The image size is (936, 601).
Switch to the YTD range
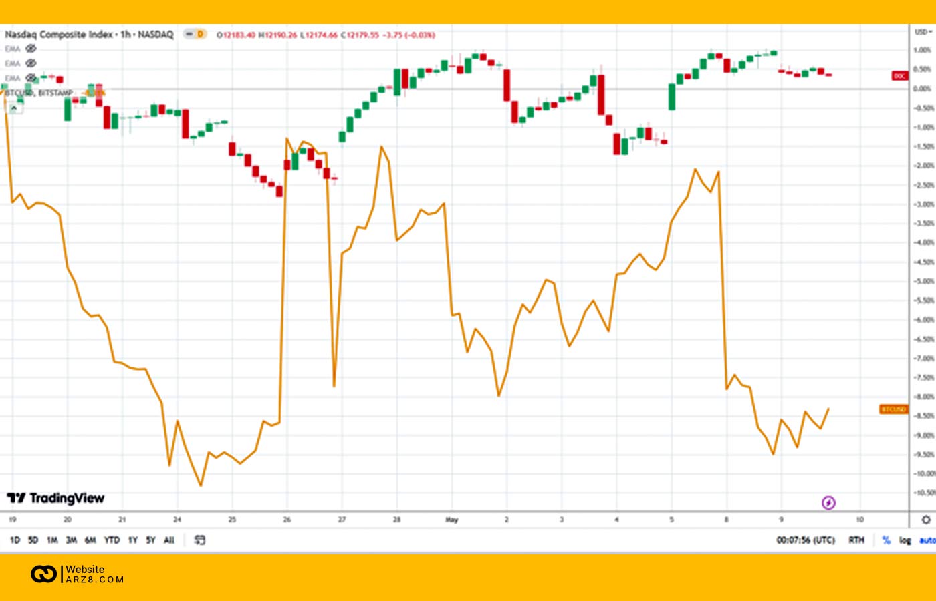(x=112, y=540)
